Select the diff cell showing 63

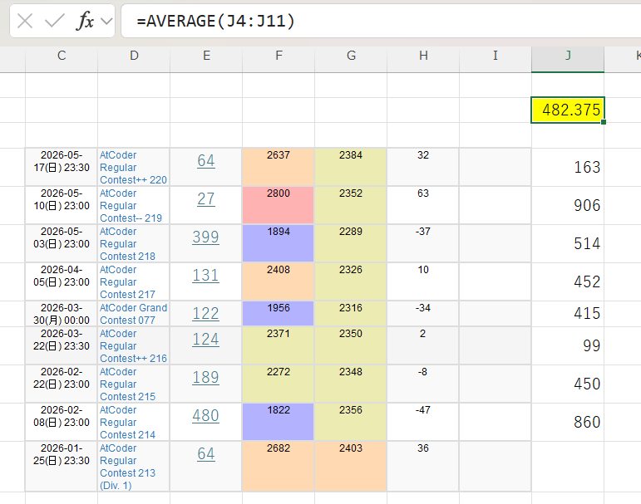(x=423, y=205)
